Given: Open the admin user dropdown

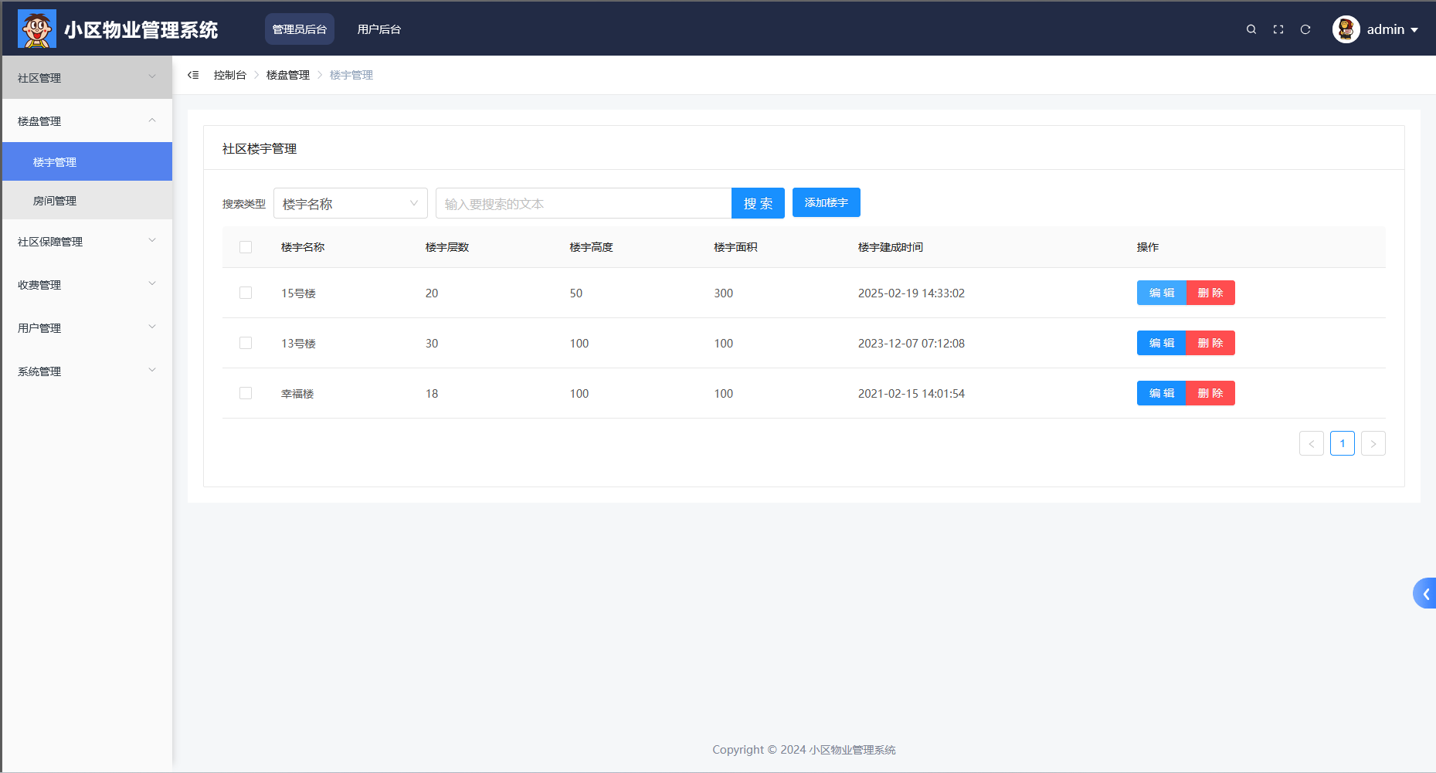Looking at the screenshot, I should 1392,29.
